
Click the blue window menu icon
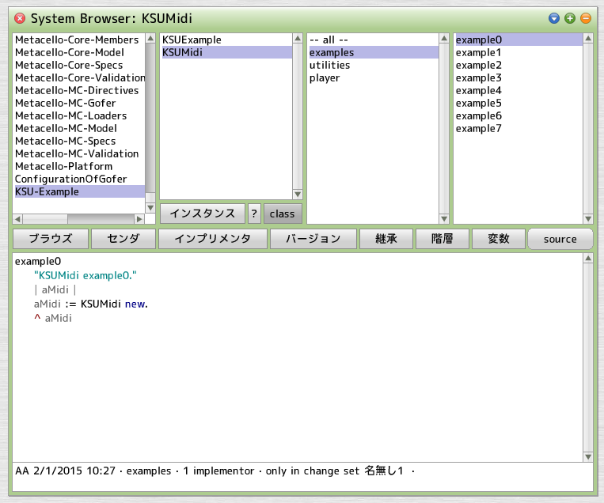point(554,18)
